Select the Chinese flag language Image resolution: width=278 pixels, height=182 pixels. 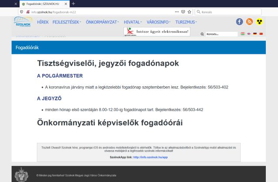(x=261, y=34)
